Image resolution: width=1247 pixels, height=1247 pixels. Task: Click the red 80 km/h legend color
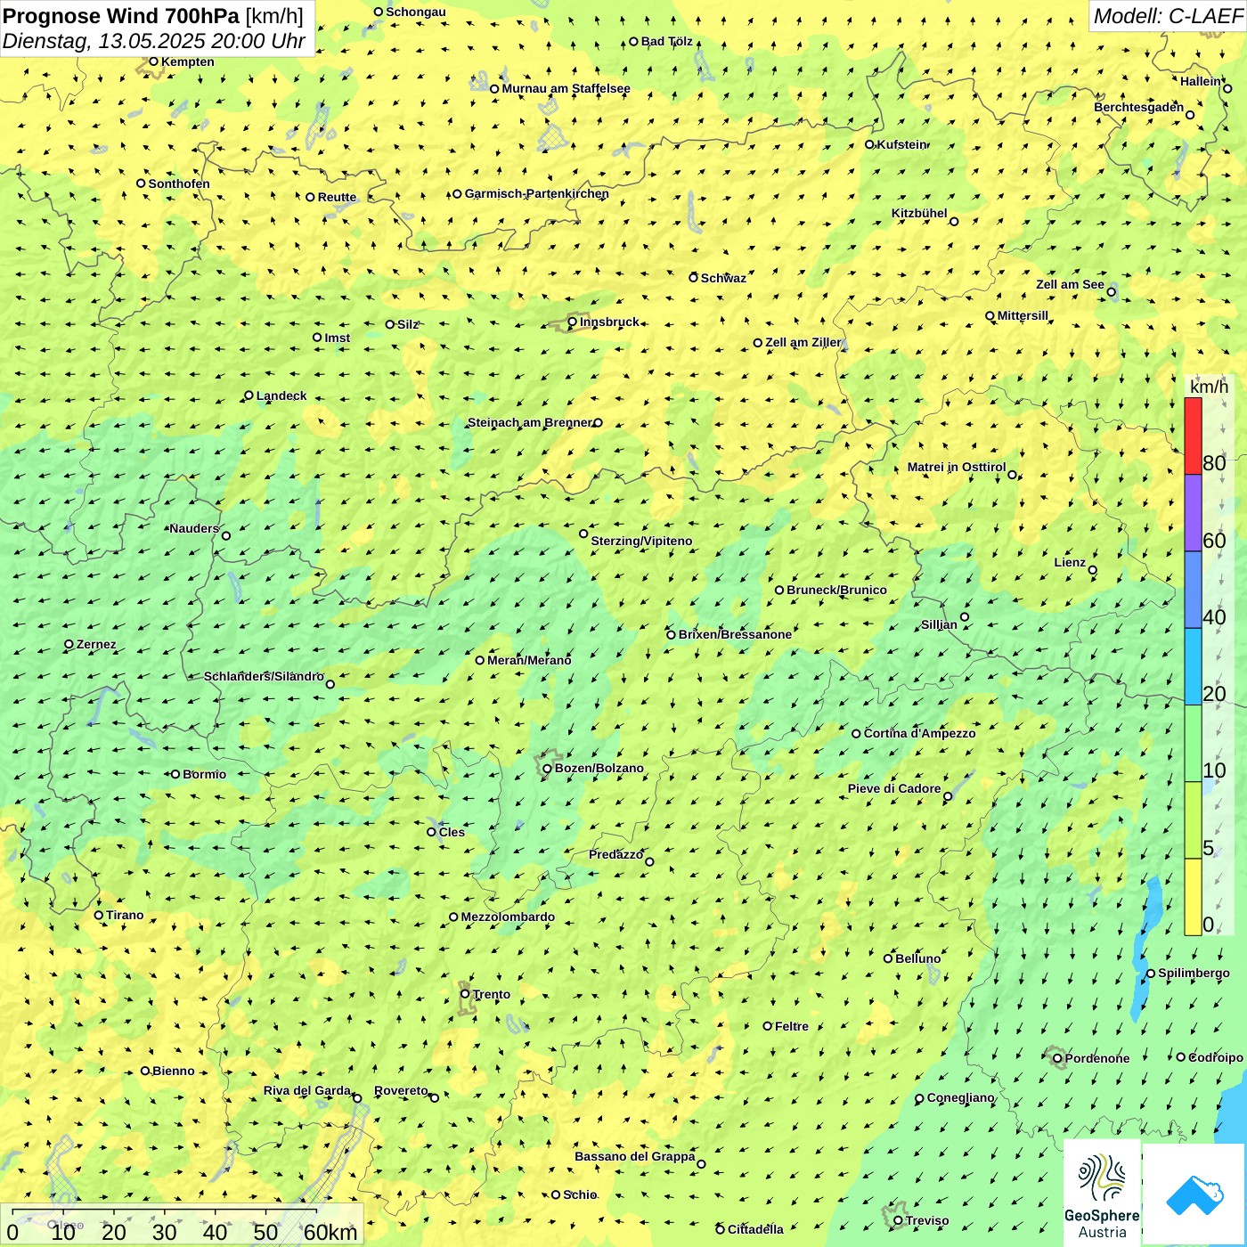[x=1193, y=436]
